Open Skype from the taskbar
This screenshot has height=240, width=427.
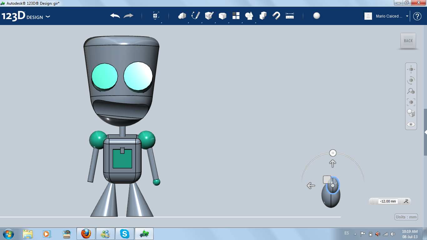[x=125, y=234]
